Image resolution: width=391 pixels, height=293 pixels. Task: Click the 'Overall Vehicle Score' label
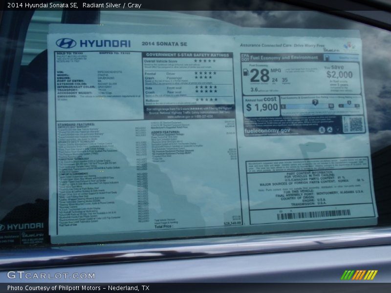(x=161, y=61)
